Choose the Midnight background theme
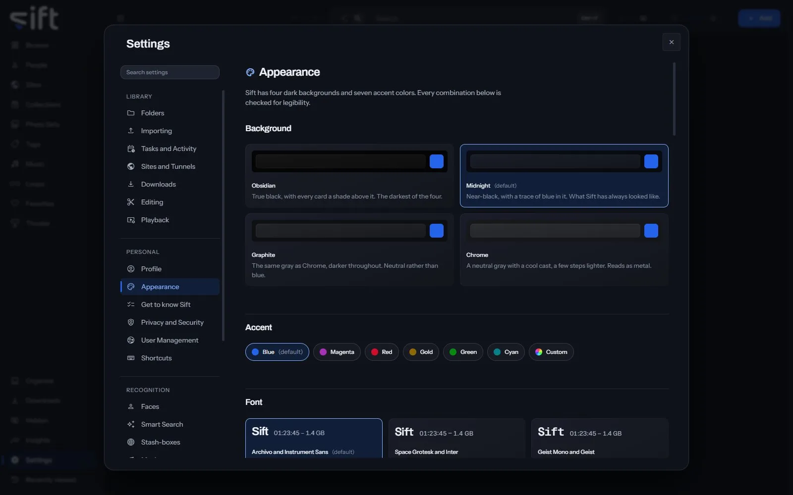This screenshot has width=793, height=495. [x=564, y=176]
